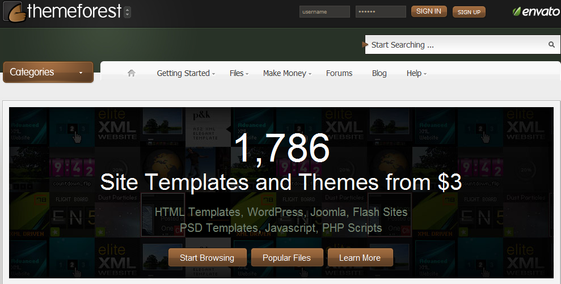Click the 'HTML Templates, WordPress, Joomla, Flash Sites' text
The height and width of the screenshot is (284, 561).
(281, 212)
